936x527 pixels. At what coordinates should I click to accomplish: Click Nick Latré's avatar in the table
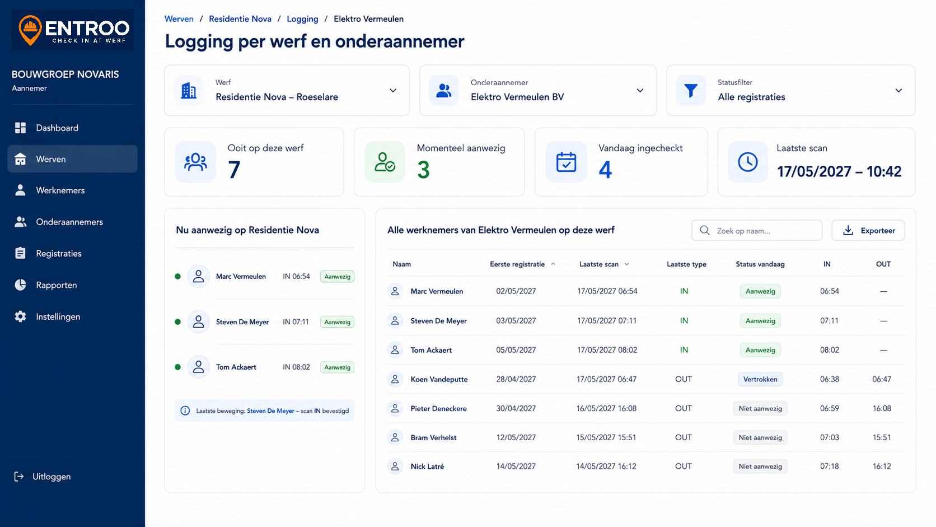[x=395, y=466]
